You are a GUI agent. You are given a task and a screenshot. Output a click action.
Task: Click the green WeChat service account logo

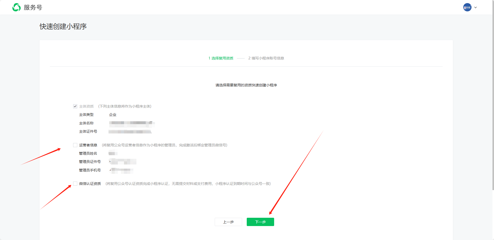click(17, 8)
